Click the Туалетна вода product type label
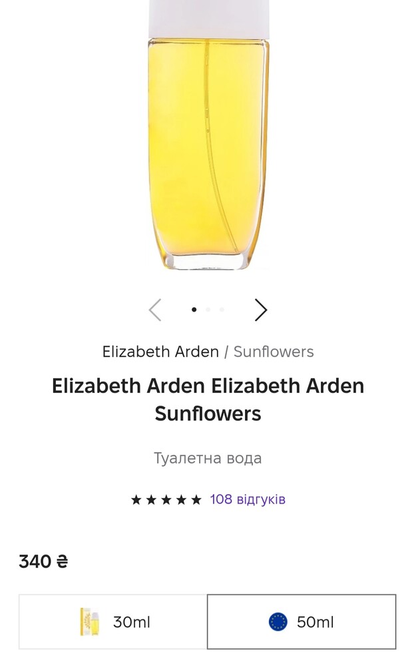This screenshot has width=416, height=666. point(208,458)
